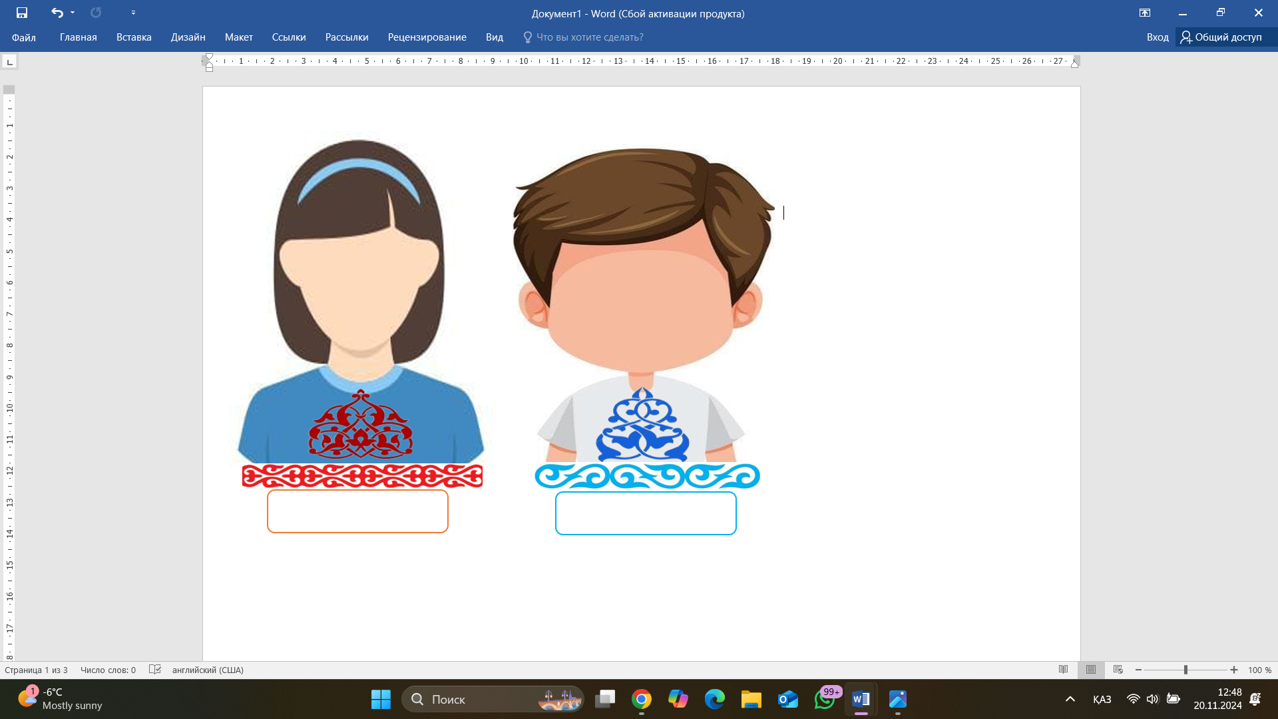Click the zoom out minus icon

[x=1138, y=670]
